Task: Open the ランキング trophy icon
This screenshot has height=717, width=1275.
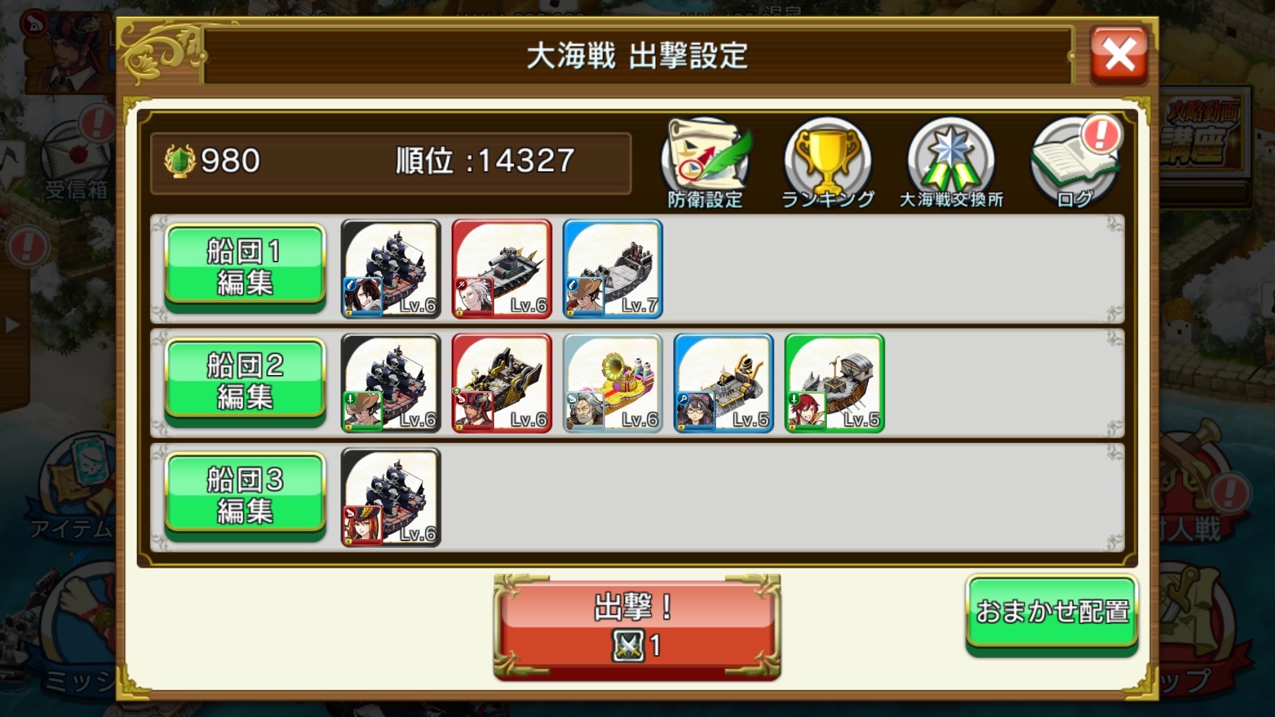Action: (828, 163)
